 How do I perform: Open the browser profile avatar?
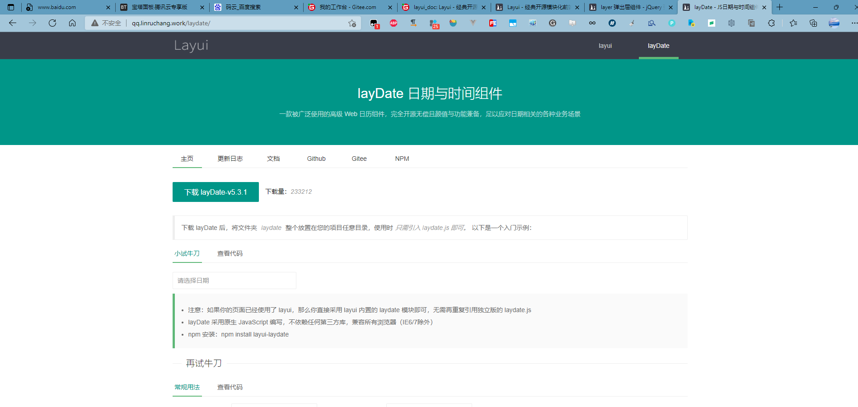pyautogui.click(x=834, y=23)
